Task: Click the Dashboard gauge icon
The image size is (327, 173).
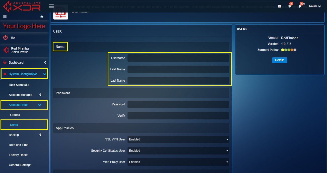Action: pyautogui.click(x=5, y=62)
